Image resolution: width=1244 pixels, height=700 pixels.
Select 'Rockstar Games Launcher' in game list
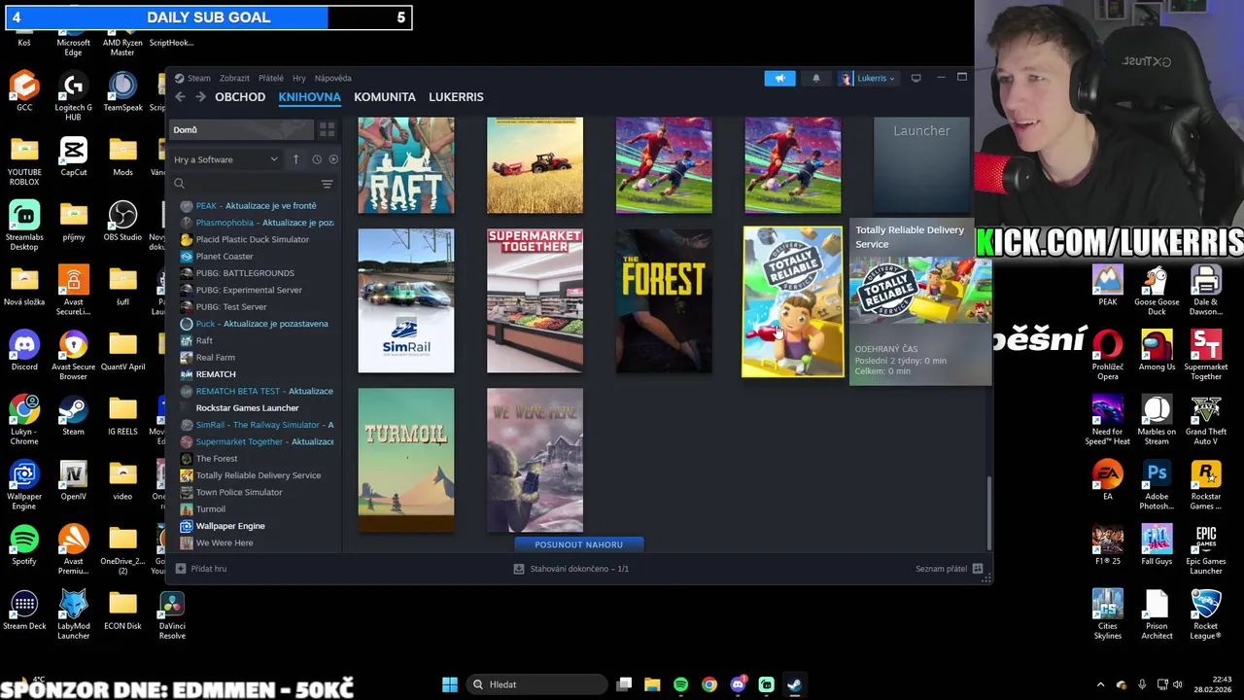coord(247,408)
